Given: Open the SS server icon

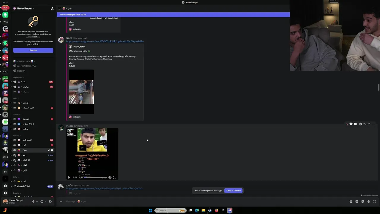Looking at the screenshot, I should pos(5,172).
